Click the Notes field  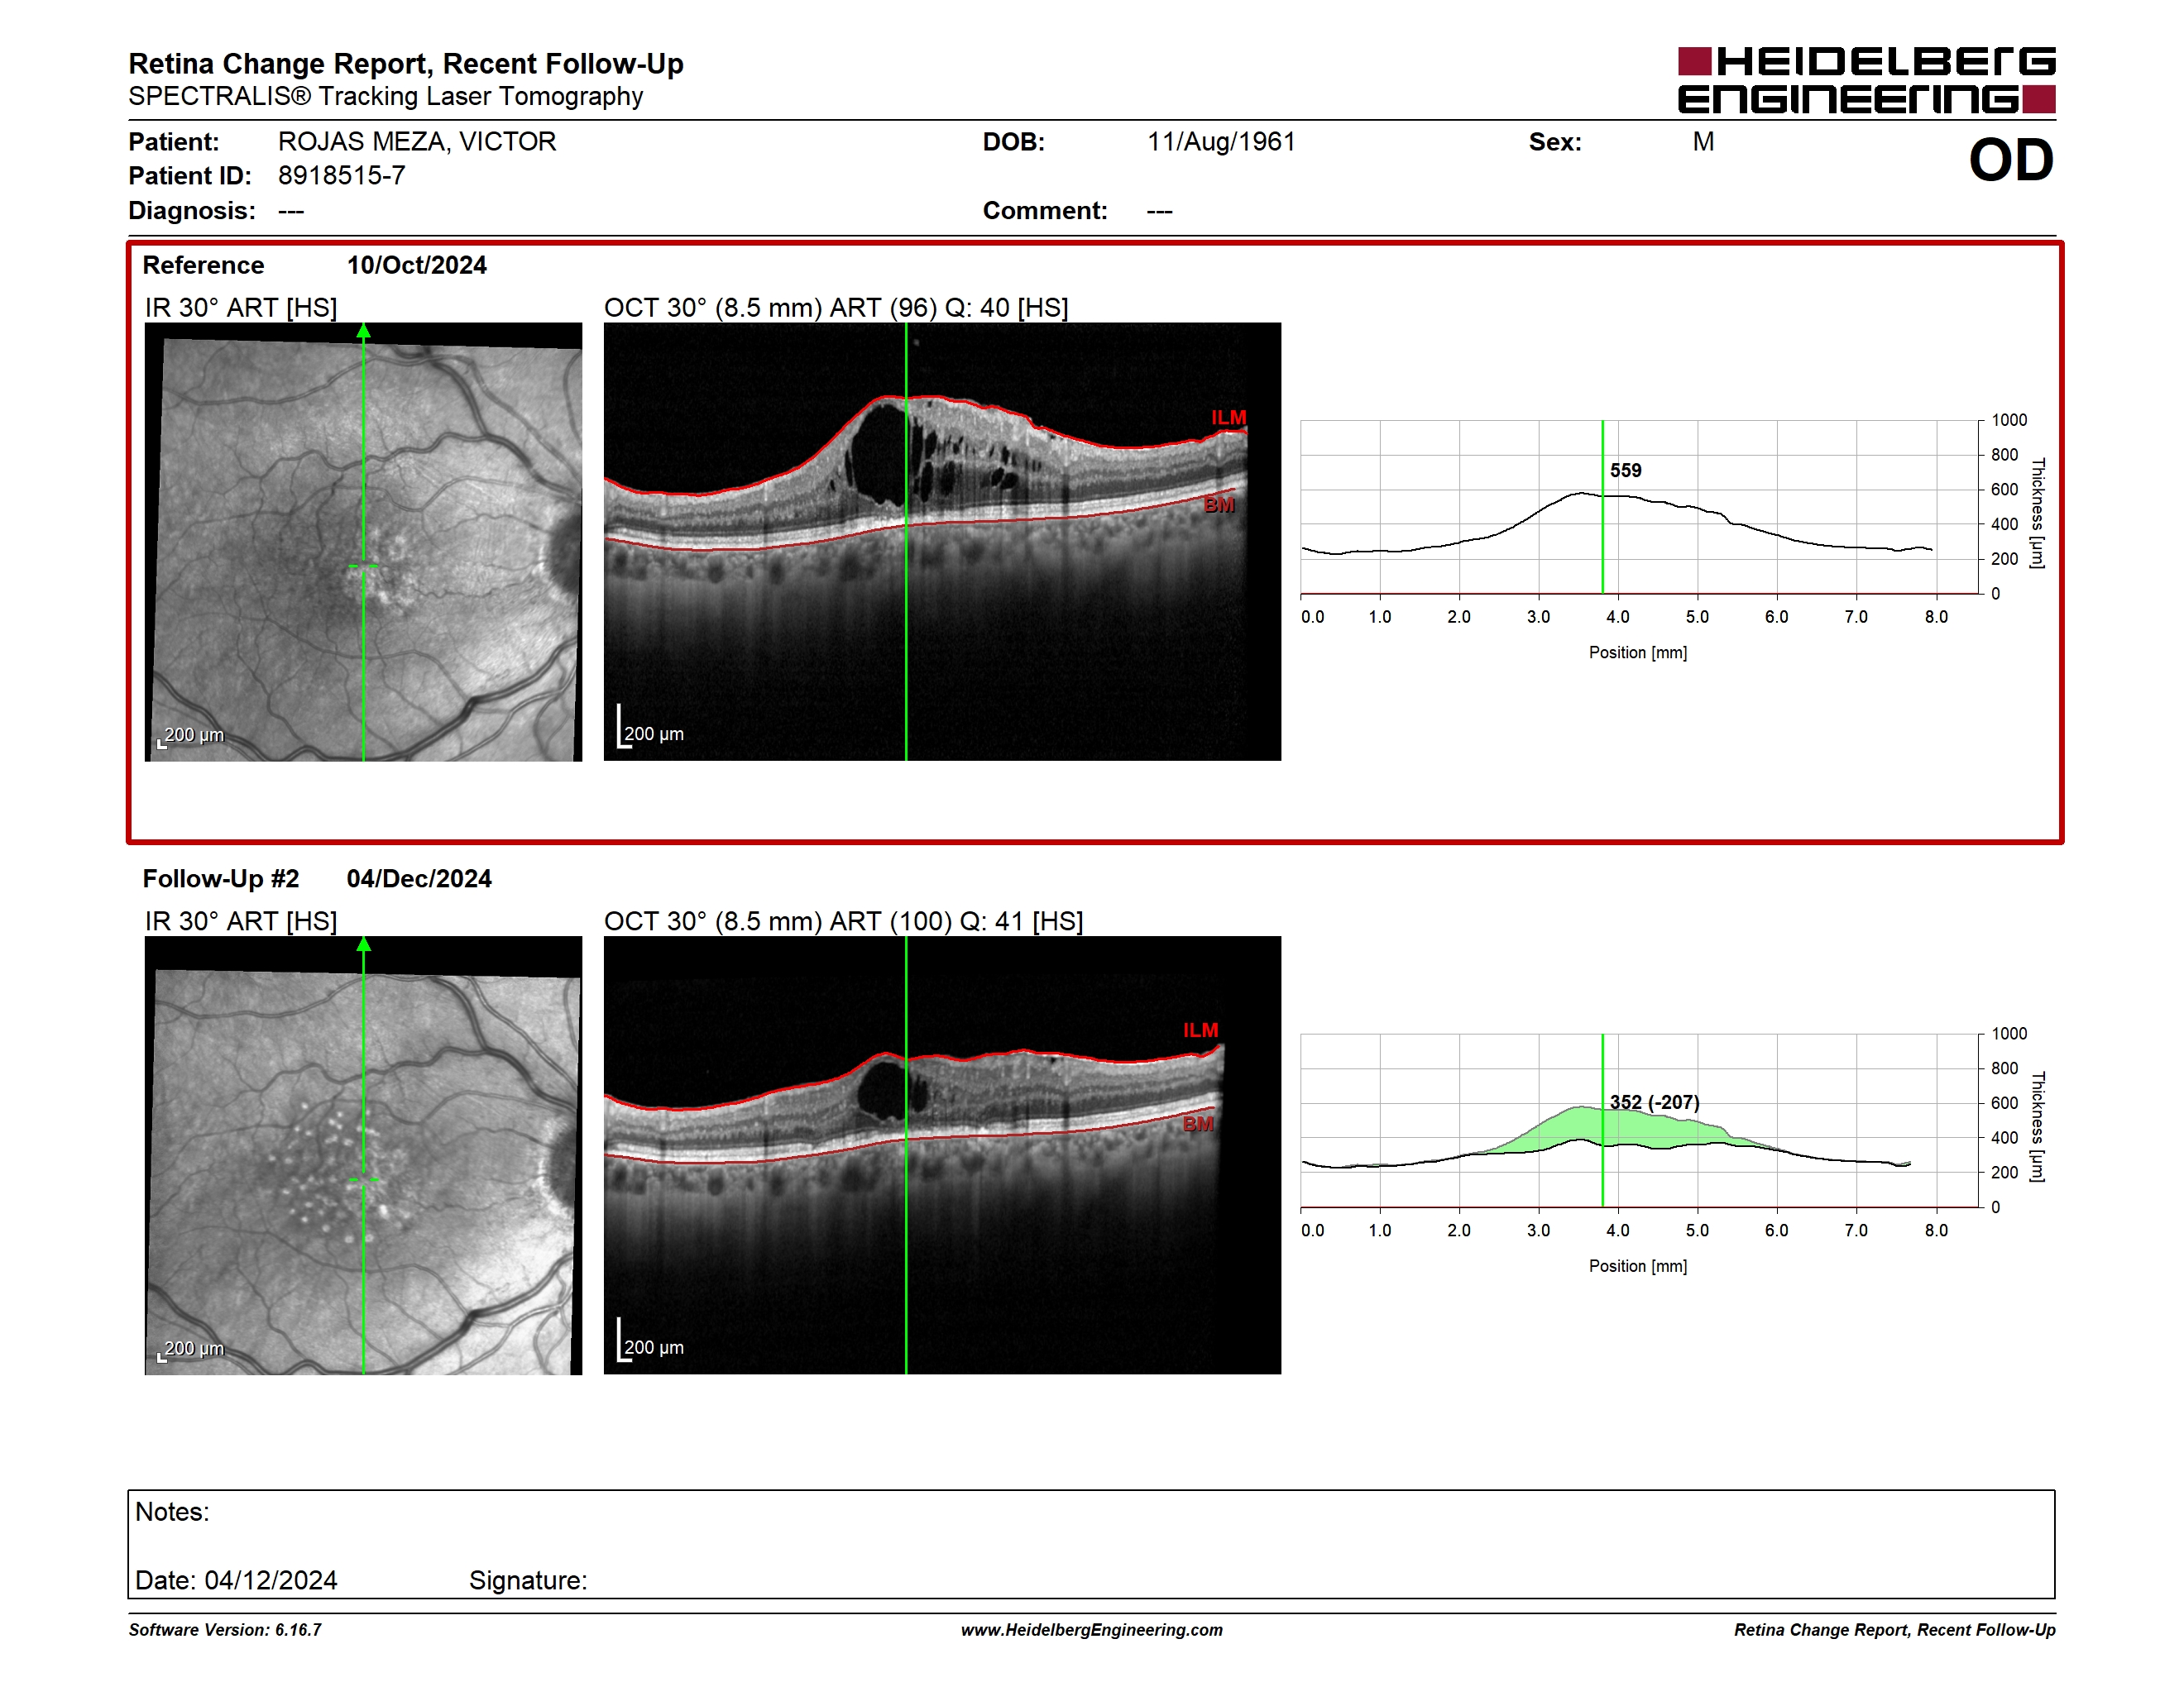(1091, 1544)
